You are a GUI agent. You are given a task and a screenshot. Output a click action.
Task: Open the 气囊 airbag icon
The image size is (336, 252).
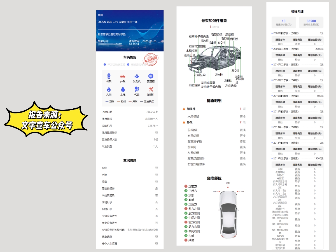coord(137,89)
